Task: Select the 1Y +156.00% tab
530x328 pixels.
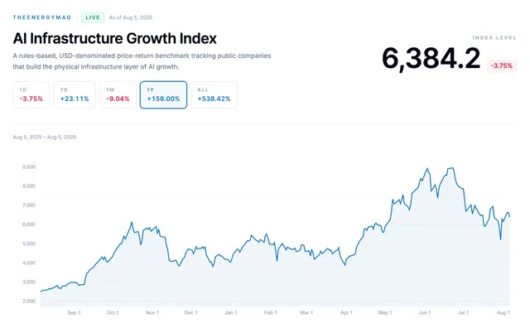Action: (163, 94)
